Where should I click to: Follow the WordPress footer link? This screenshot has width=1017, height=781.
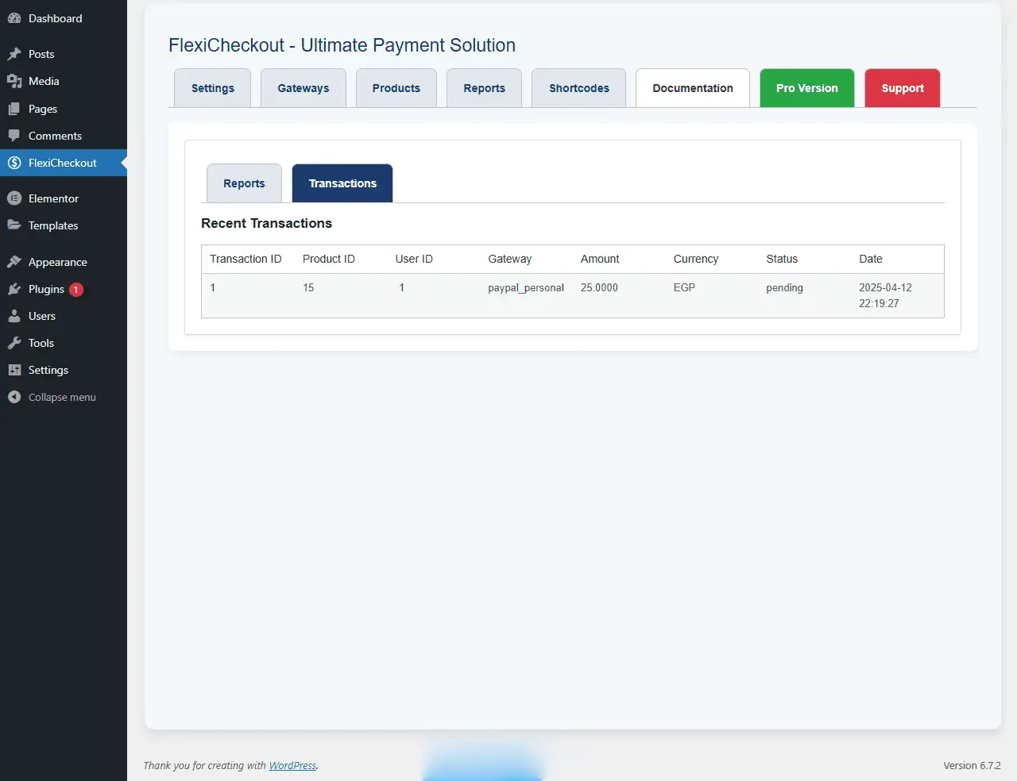coord(292,766)
